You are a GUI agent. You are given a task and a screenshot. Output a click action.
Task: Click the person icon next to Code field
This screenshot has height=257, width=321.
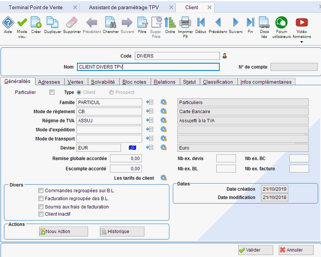pyautogui.click(x=225, y=56)
